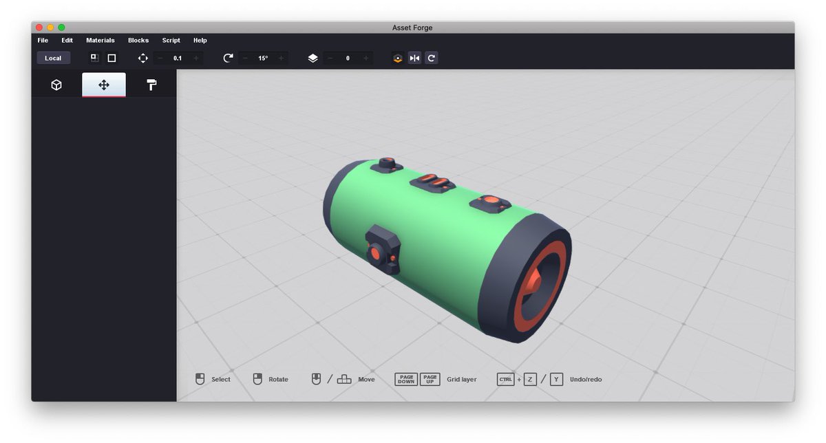Click the rotate reset icon in toolbar

[x=432, y=58]
